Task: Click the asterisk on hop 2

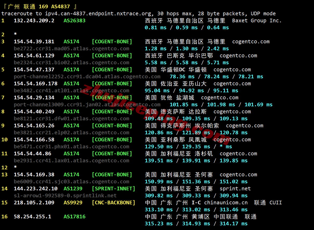Action: [x=15, y=34]
